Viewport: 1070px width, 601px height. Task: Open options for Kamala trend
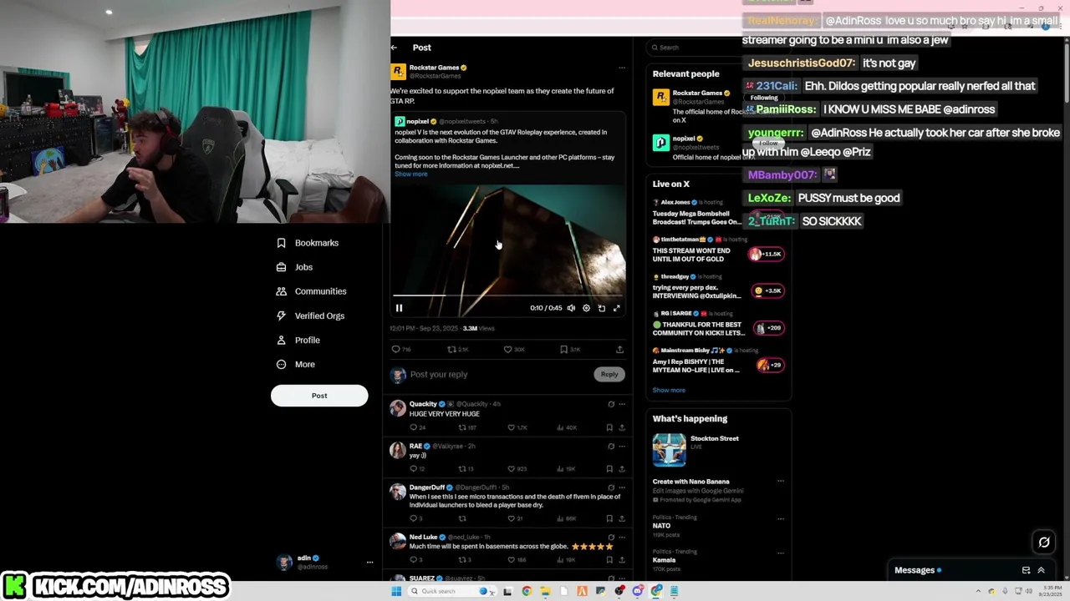click(780, 552)
